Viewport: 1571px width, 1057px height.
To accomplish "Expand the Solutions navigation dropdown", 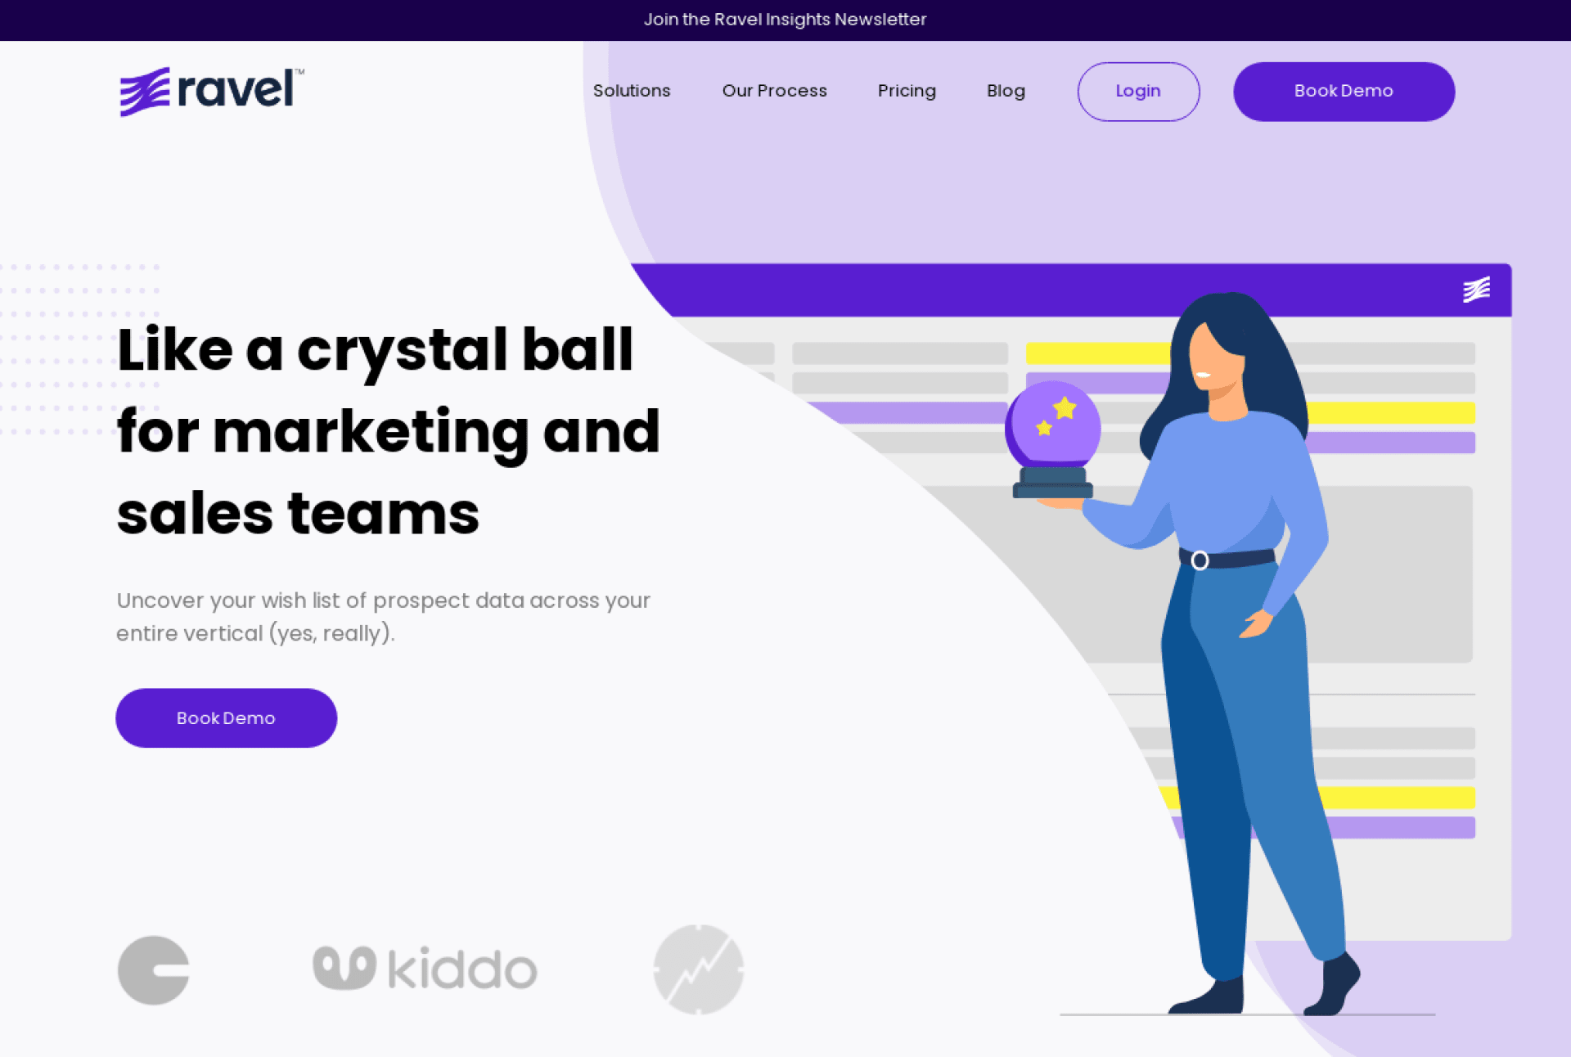I will [x=631, y=91].
